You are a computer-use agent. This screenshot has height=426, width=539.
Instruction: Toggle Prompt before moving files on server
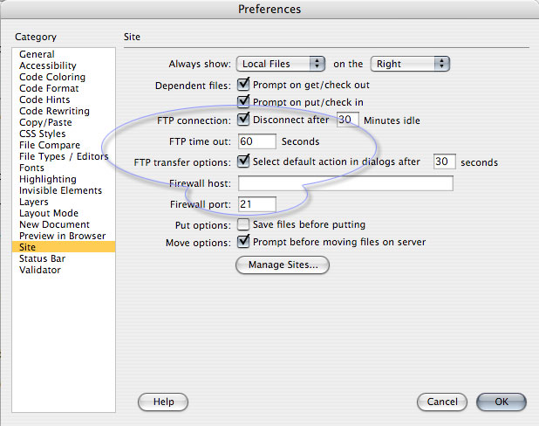coord(243,242)
